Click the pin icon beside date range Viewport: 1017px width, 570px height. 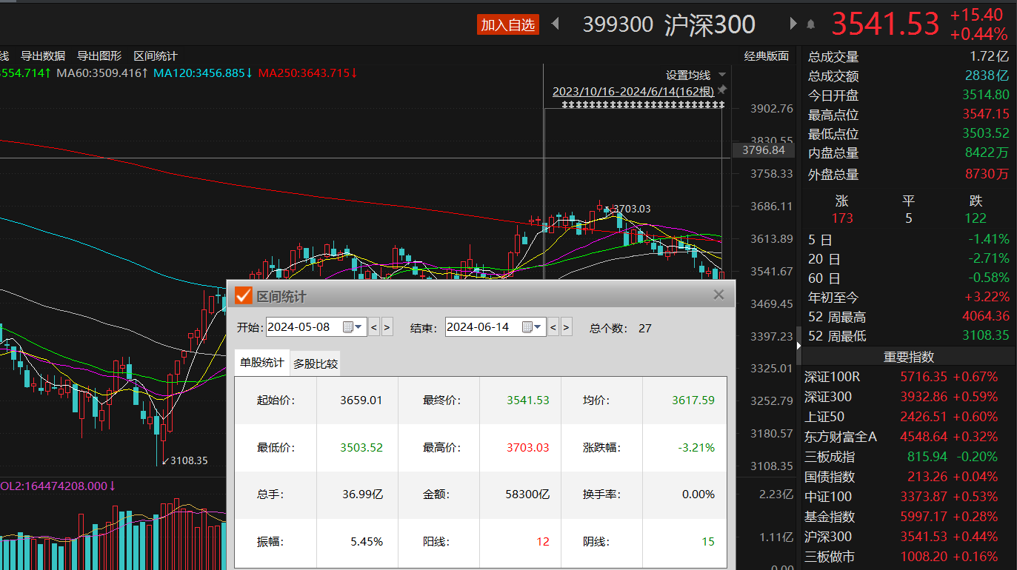(x=722, y=90)
